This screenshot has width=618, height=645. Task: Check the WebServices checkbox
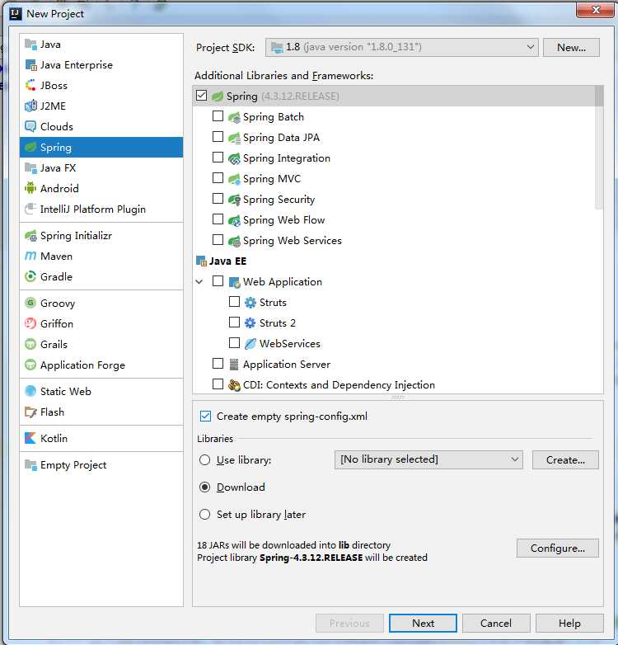tap(234, 342)
